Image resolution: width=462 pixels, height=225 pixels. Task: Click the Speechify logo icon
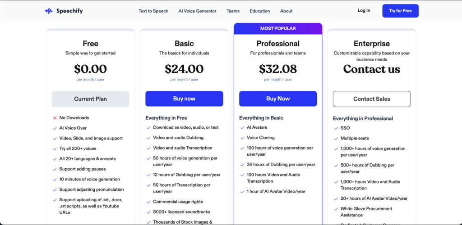(49, 11)
